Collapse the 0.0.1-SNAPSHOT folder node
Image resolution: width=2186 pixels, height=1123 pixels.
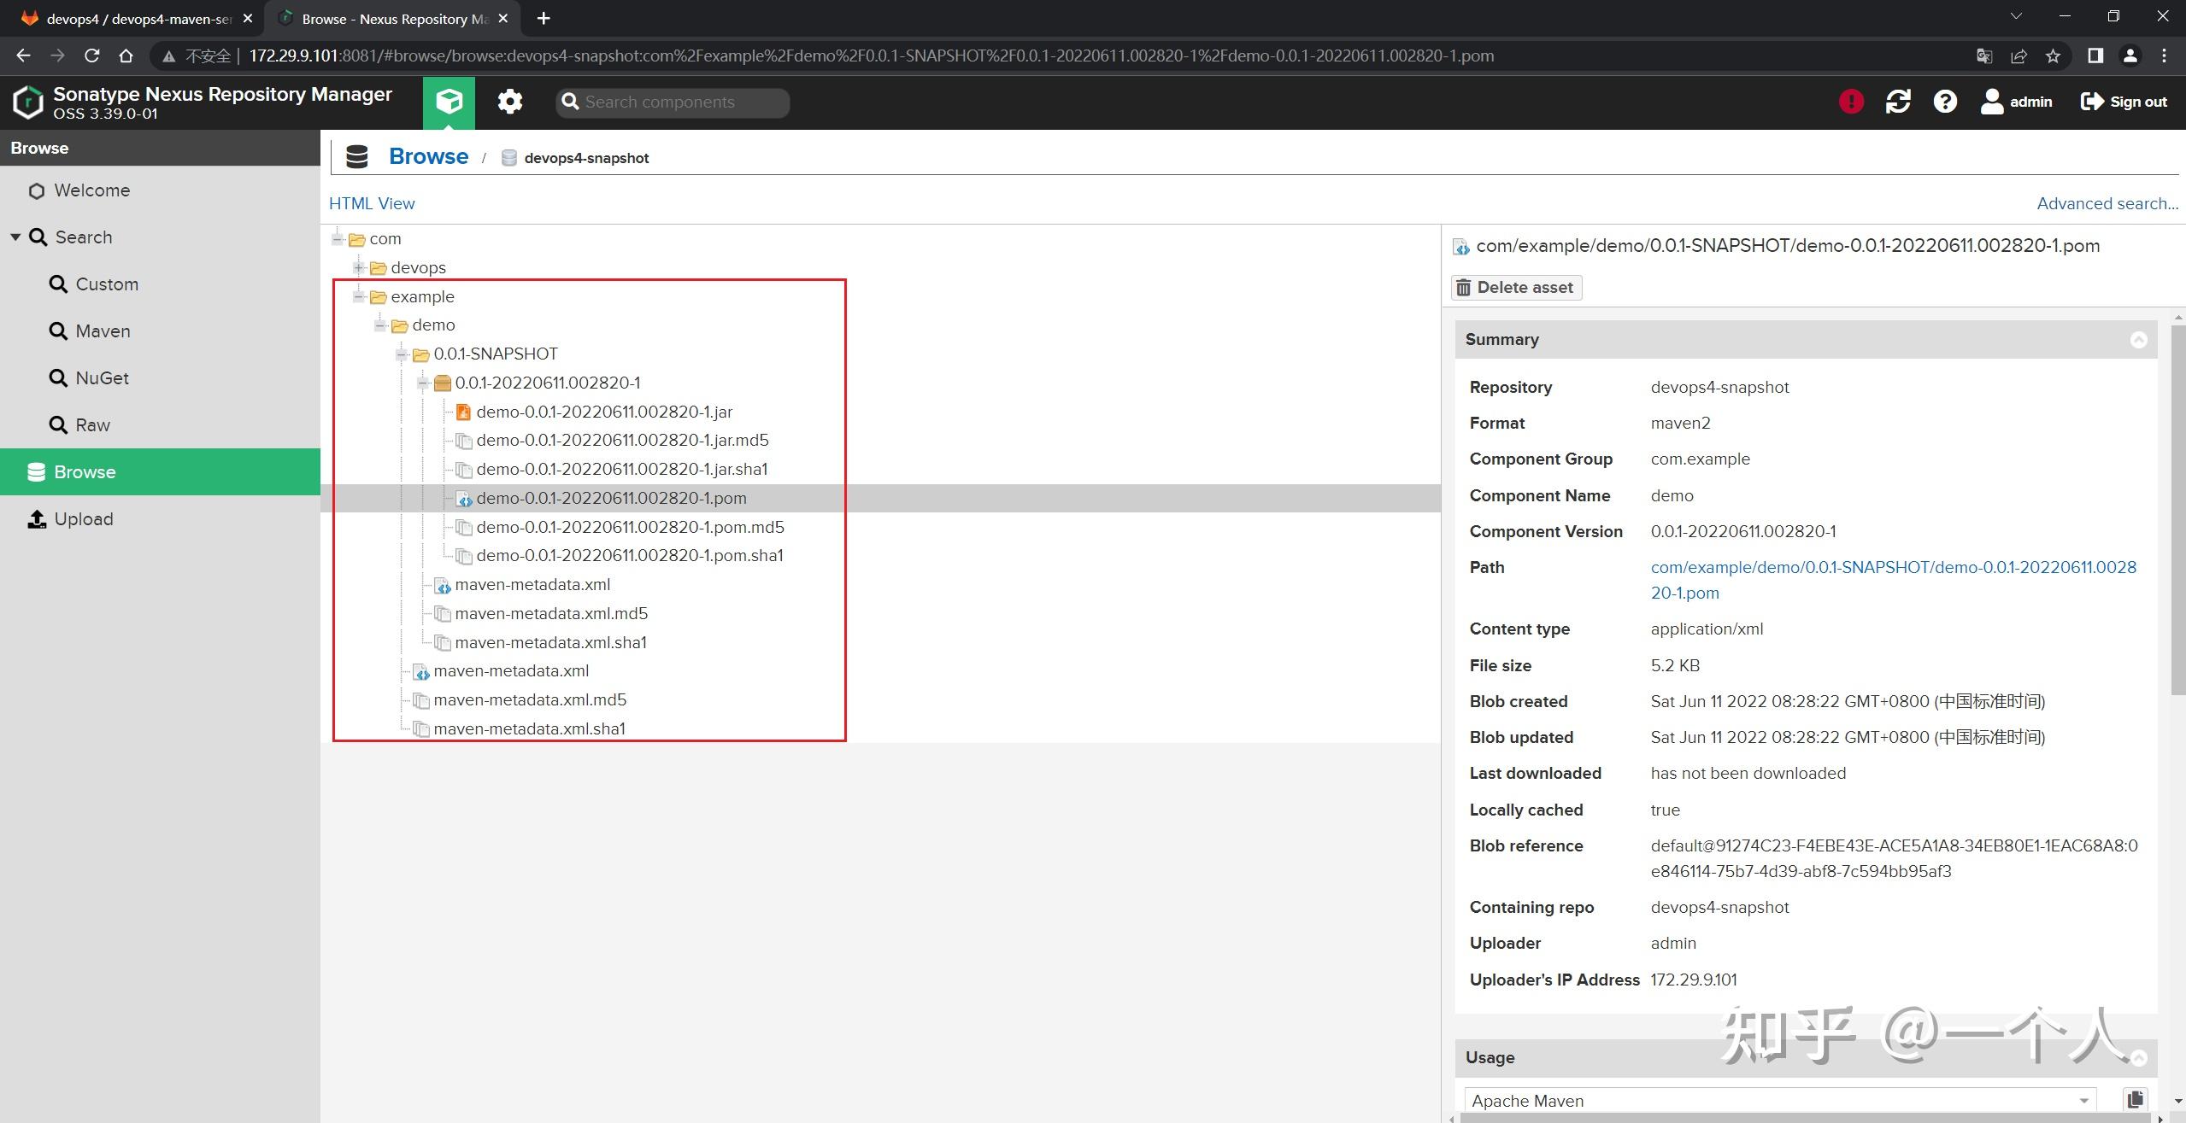[402, 354]
